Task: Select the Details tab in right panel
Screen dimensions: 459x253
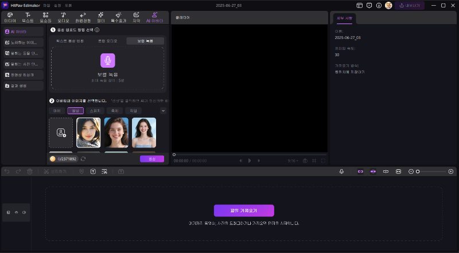Action: 345,18
